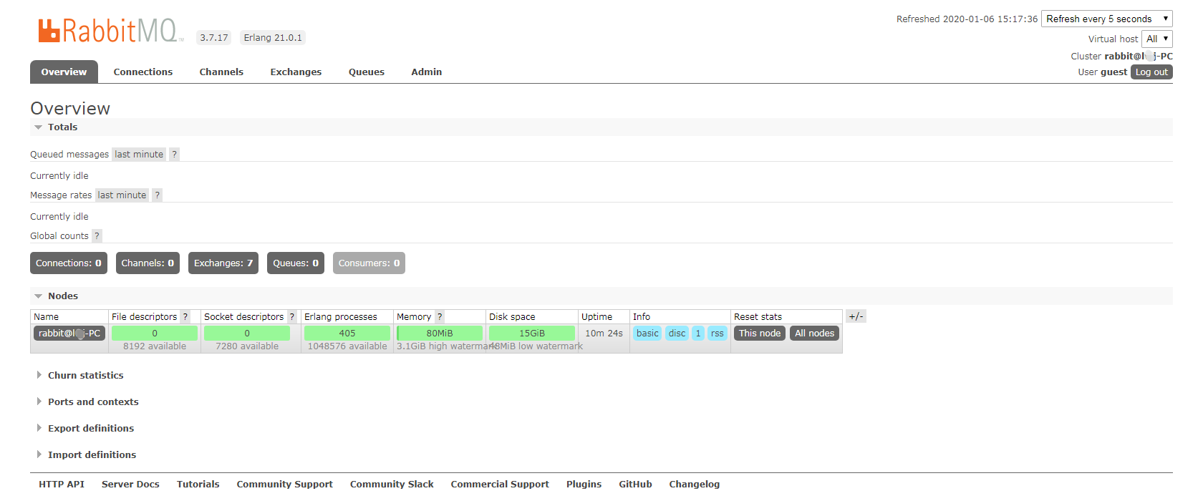
Task: Click the Disk space 15GiB bar
Action: point(532,333)
